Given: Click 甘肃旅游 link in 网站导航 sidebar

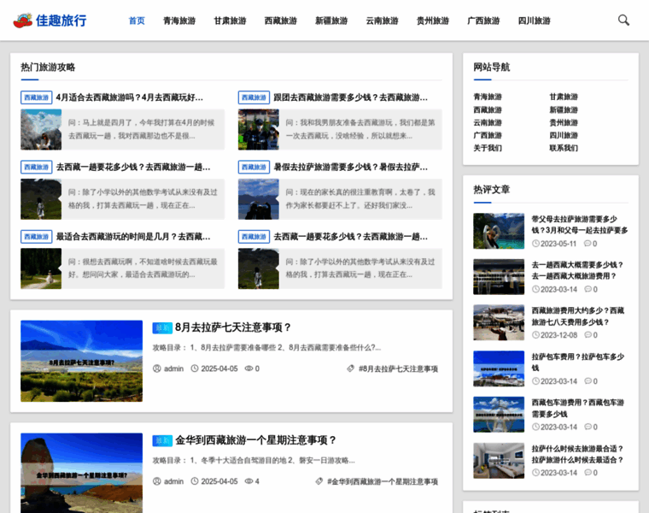Looking at the screenshot, I should tap(564, 97).
